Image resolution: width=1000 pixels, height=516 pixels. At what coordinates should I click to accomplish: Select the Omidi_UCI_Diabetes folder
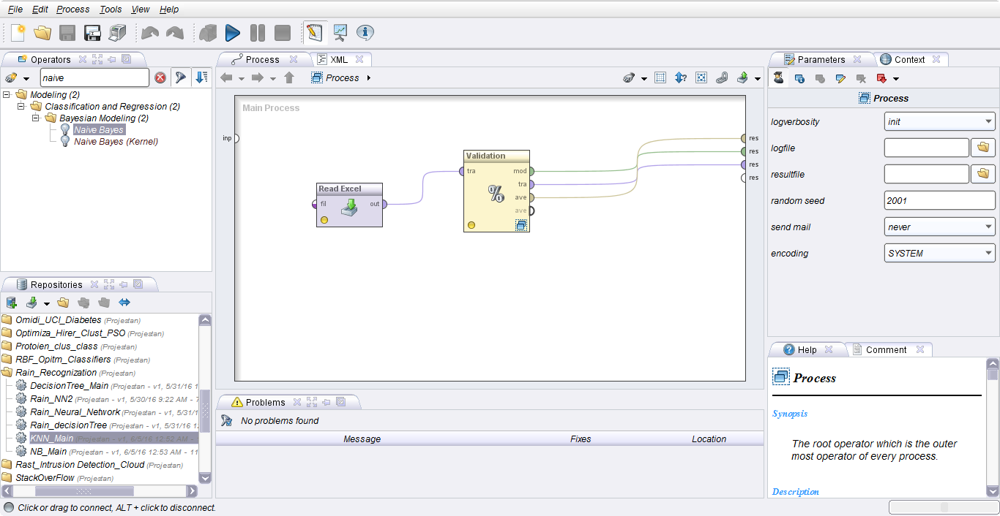coord(59,320)
